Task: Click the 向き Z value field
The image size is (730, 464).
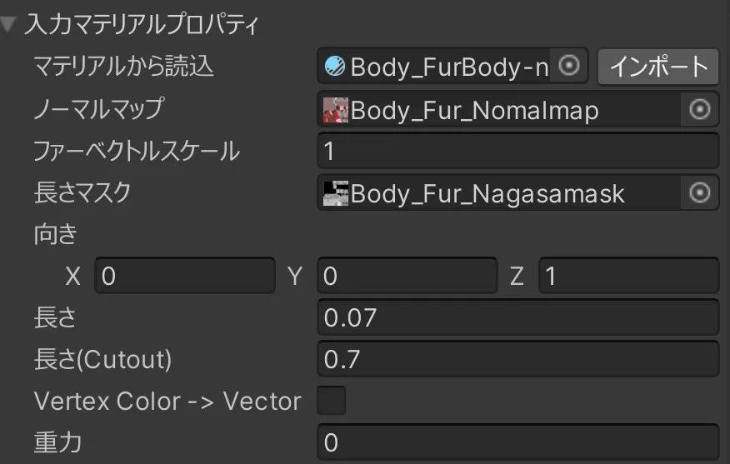Action: pyautogui.click(x=628, y=276)
